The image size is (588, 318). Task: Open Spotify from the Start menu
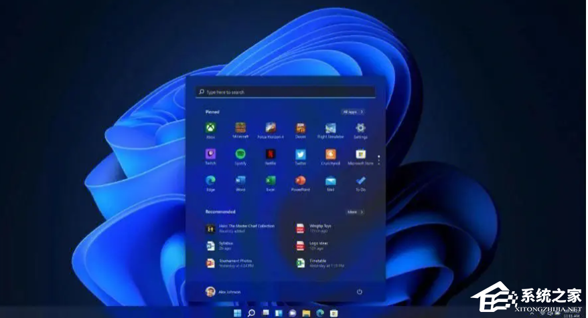coord(240,154)
